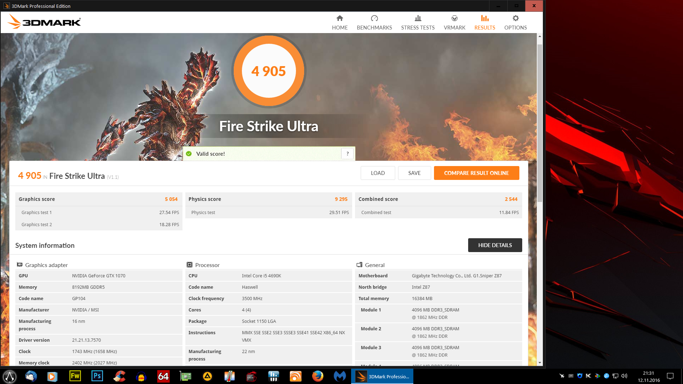The width and height of the screenshot is (683, 384).
Task: Open the Home tab icon
Action: click(340, 18)
